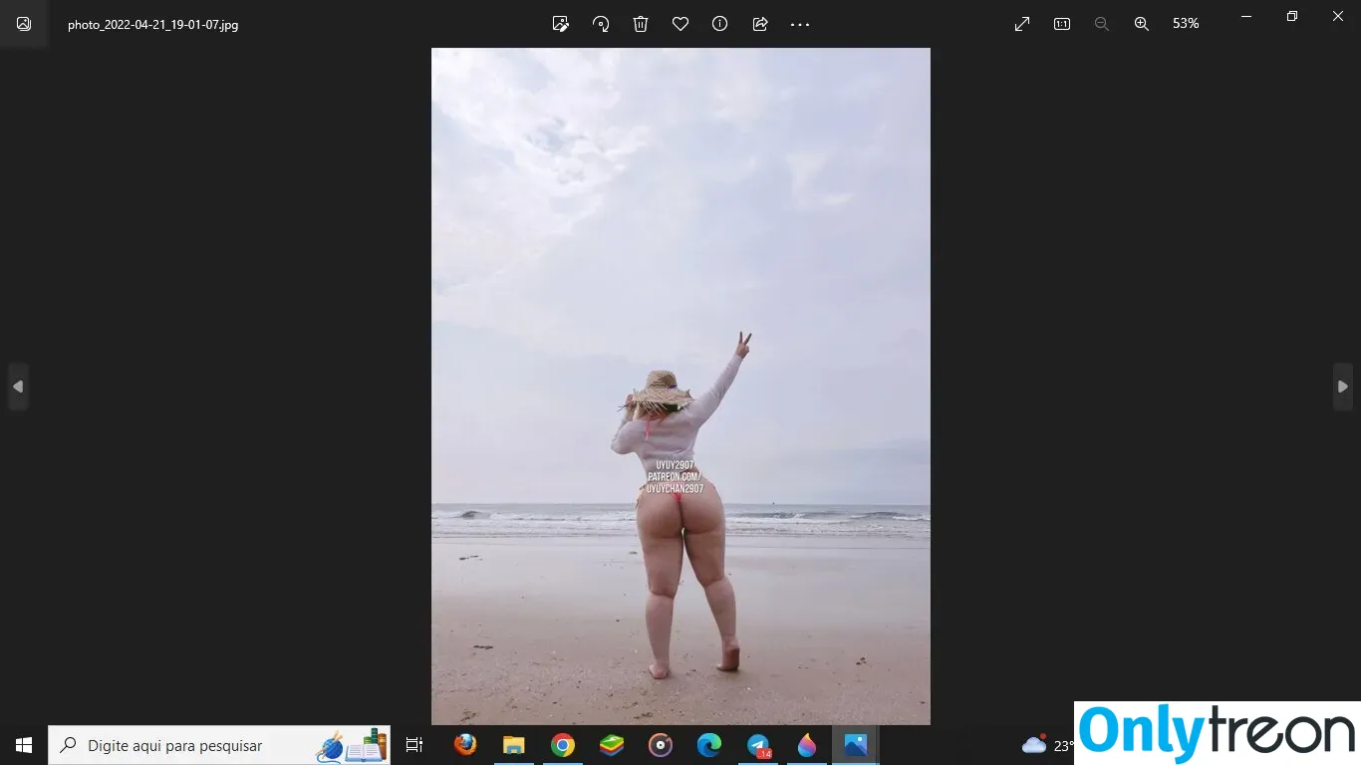The image size is (1361, 765).
Task: Add photo to favorites with heart icon
Action: point(680,24)
